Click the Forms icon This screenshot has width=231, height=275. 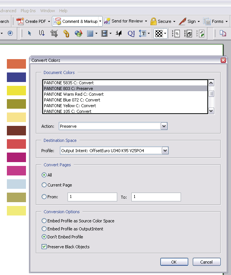point(207,21)
